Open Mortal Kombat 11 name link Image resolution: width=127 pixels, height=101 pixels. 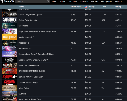click(26, 37)
